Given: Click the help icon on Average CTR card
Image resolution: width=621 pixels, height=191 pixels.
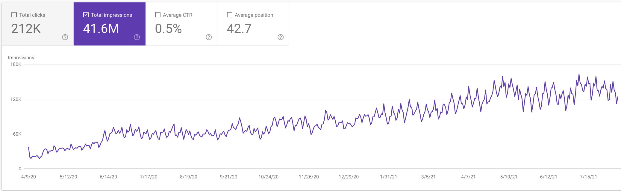Looking at the screenshot, I should tap(209, 38).
